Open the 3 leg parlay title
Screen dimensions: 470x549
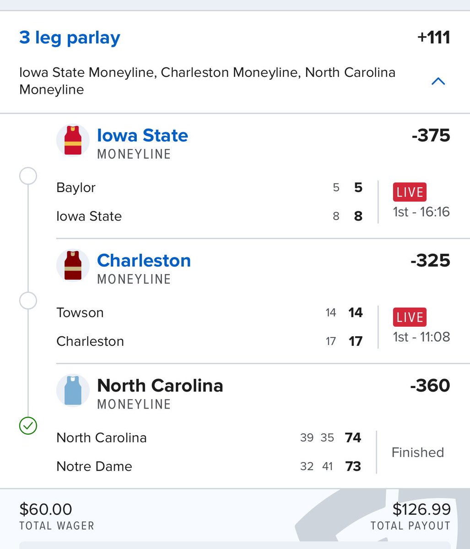coord(70,38)
